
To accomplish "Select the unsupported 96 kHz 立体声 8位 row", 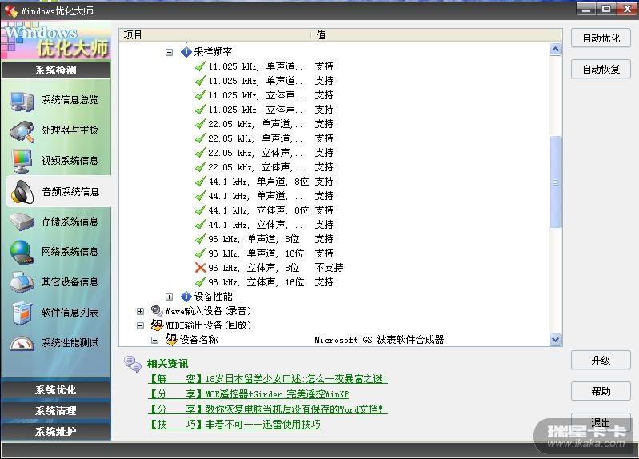I will point(254,268).
